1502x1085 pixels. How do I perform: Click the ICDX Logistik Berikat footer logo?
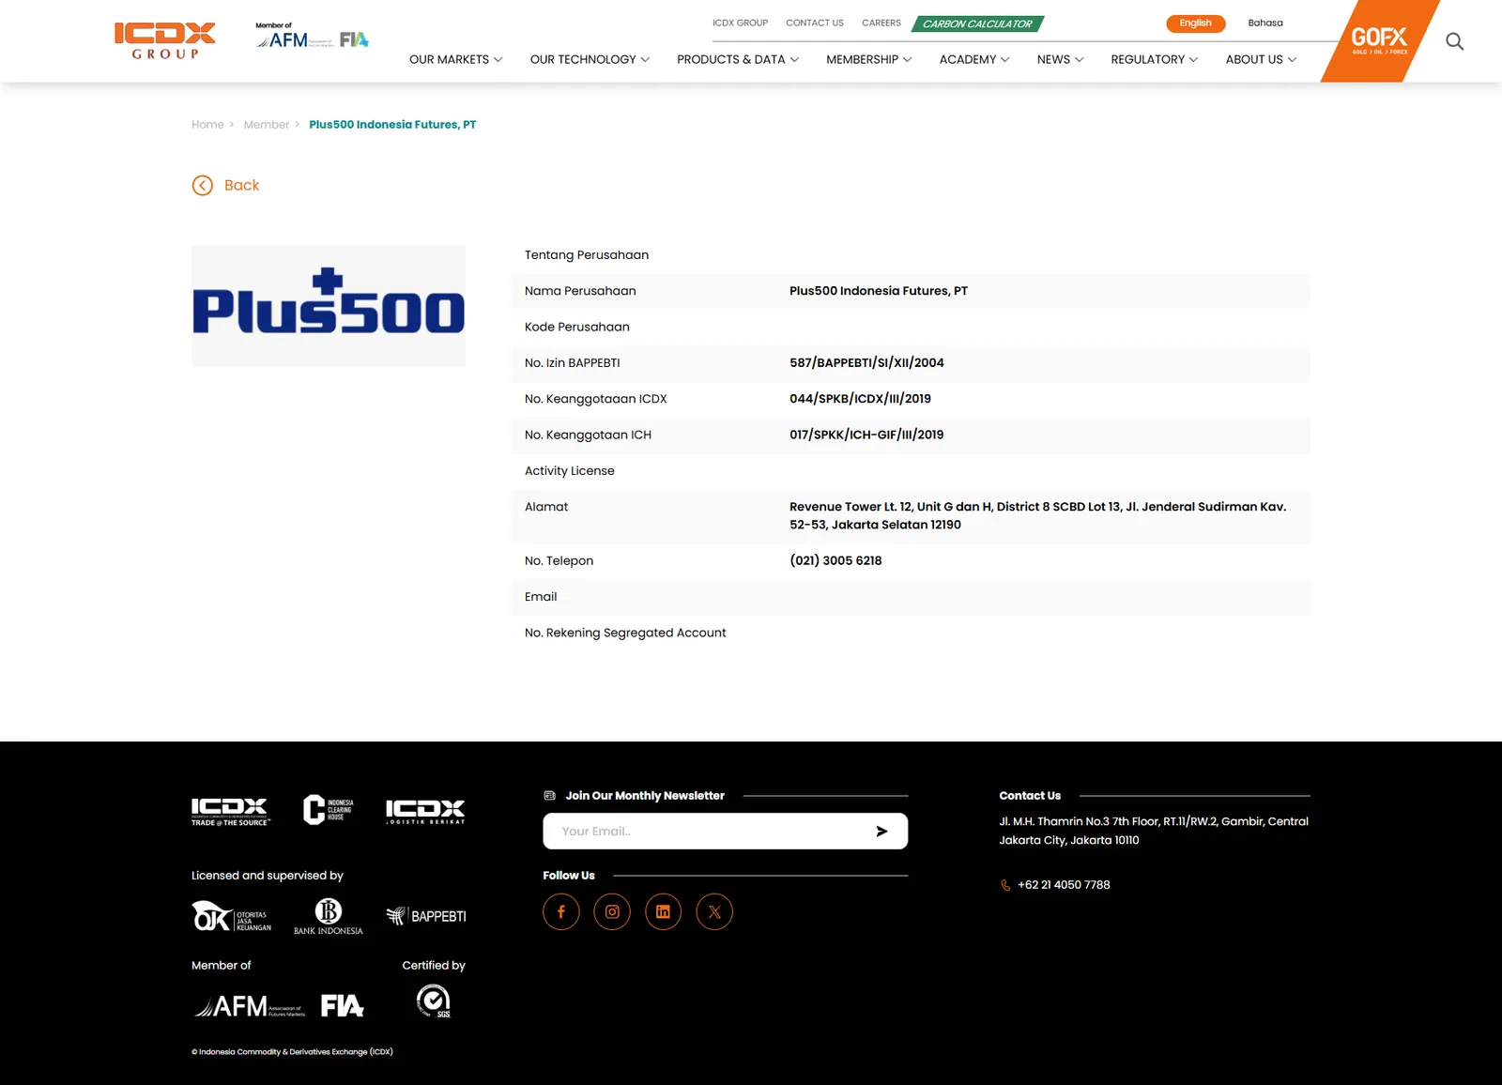point(425,812)
